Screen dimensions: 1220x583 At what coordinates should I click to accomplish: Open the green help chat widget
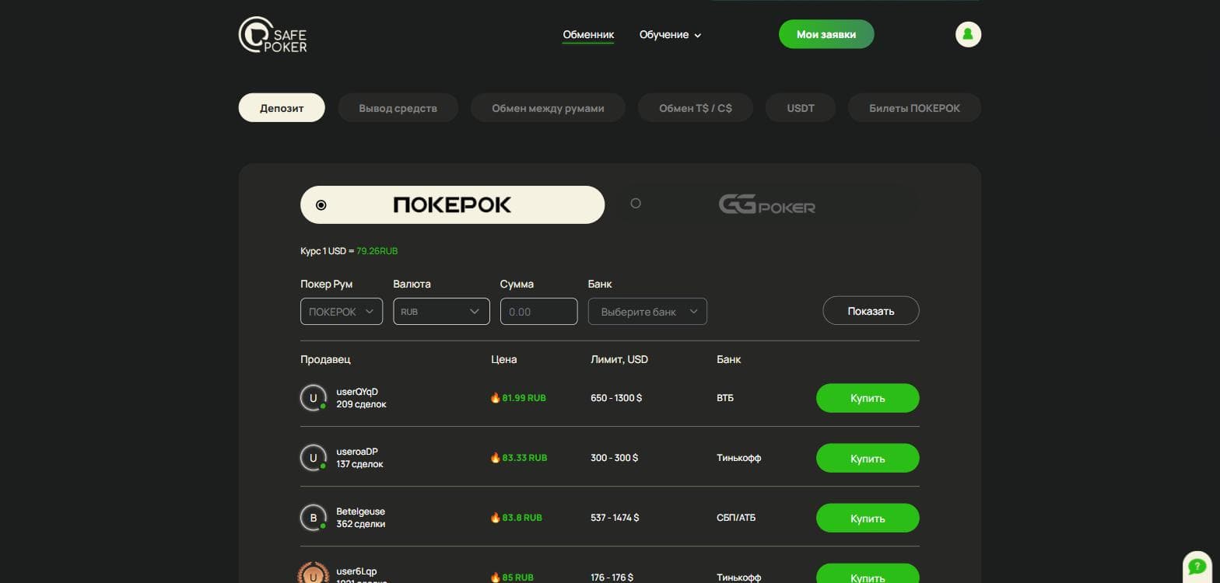tap(1197, 567)
